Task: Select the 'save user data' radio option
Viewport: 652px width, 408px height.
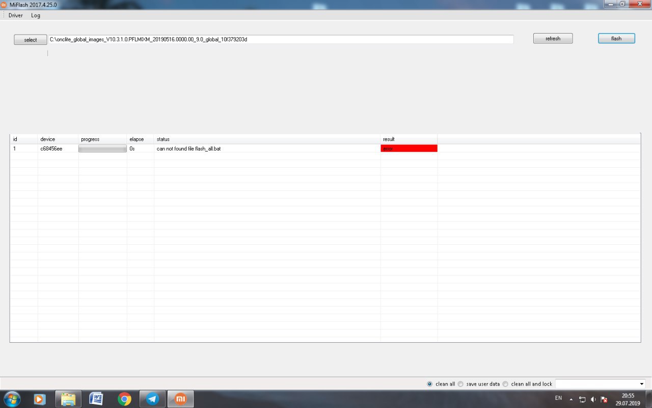Action: pyautogui.click(x=479, y=384)
